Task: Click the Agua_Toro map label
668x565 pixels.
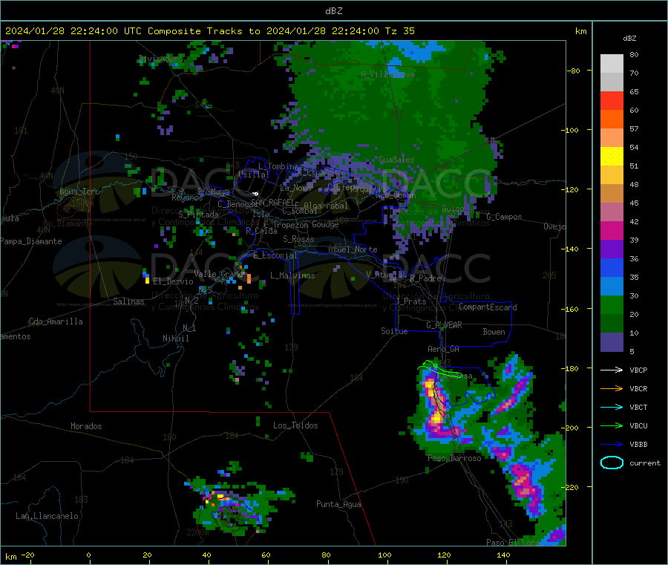Action: pos(79,192)
